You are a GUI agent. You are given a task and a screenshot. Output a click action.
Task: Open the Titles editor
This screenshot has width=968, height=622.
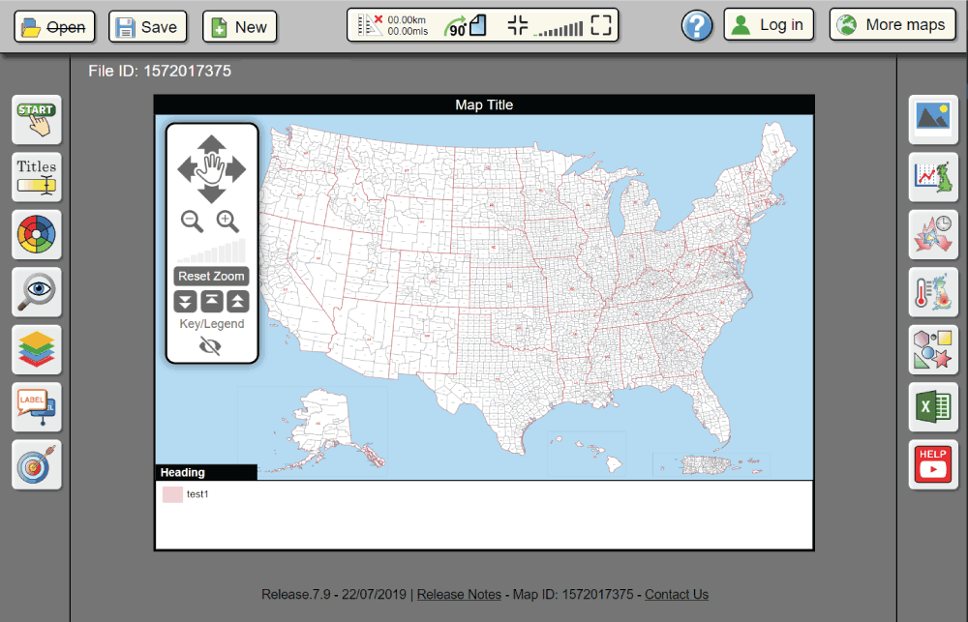[x=36, y=177]
